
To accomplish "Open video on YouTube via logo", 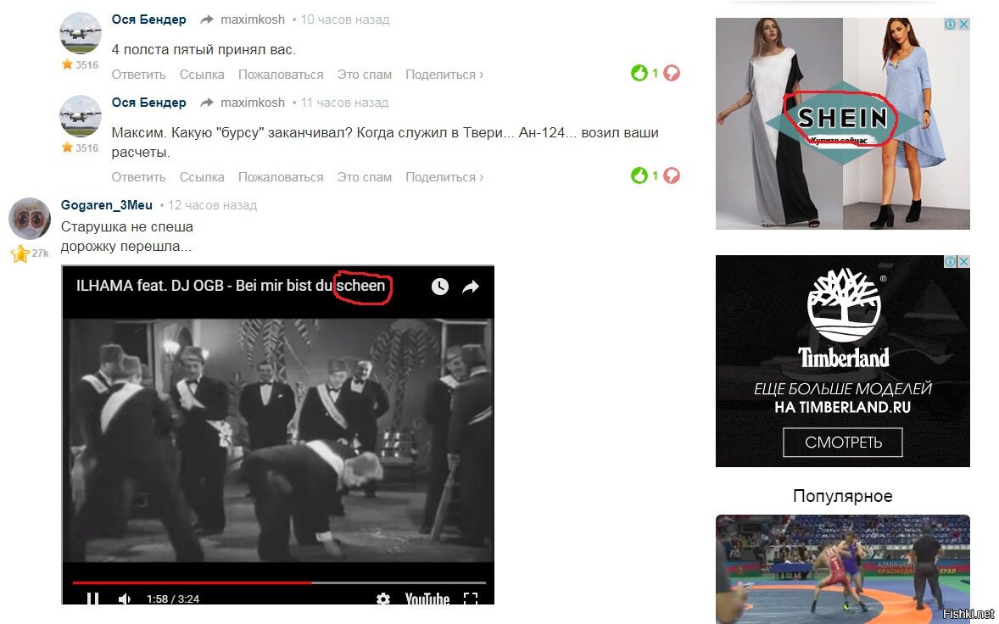I will pyautogui.click(x=427, y=599).
